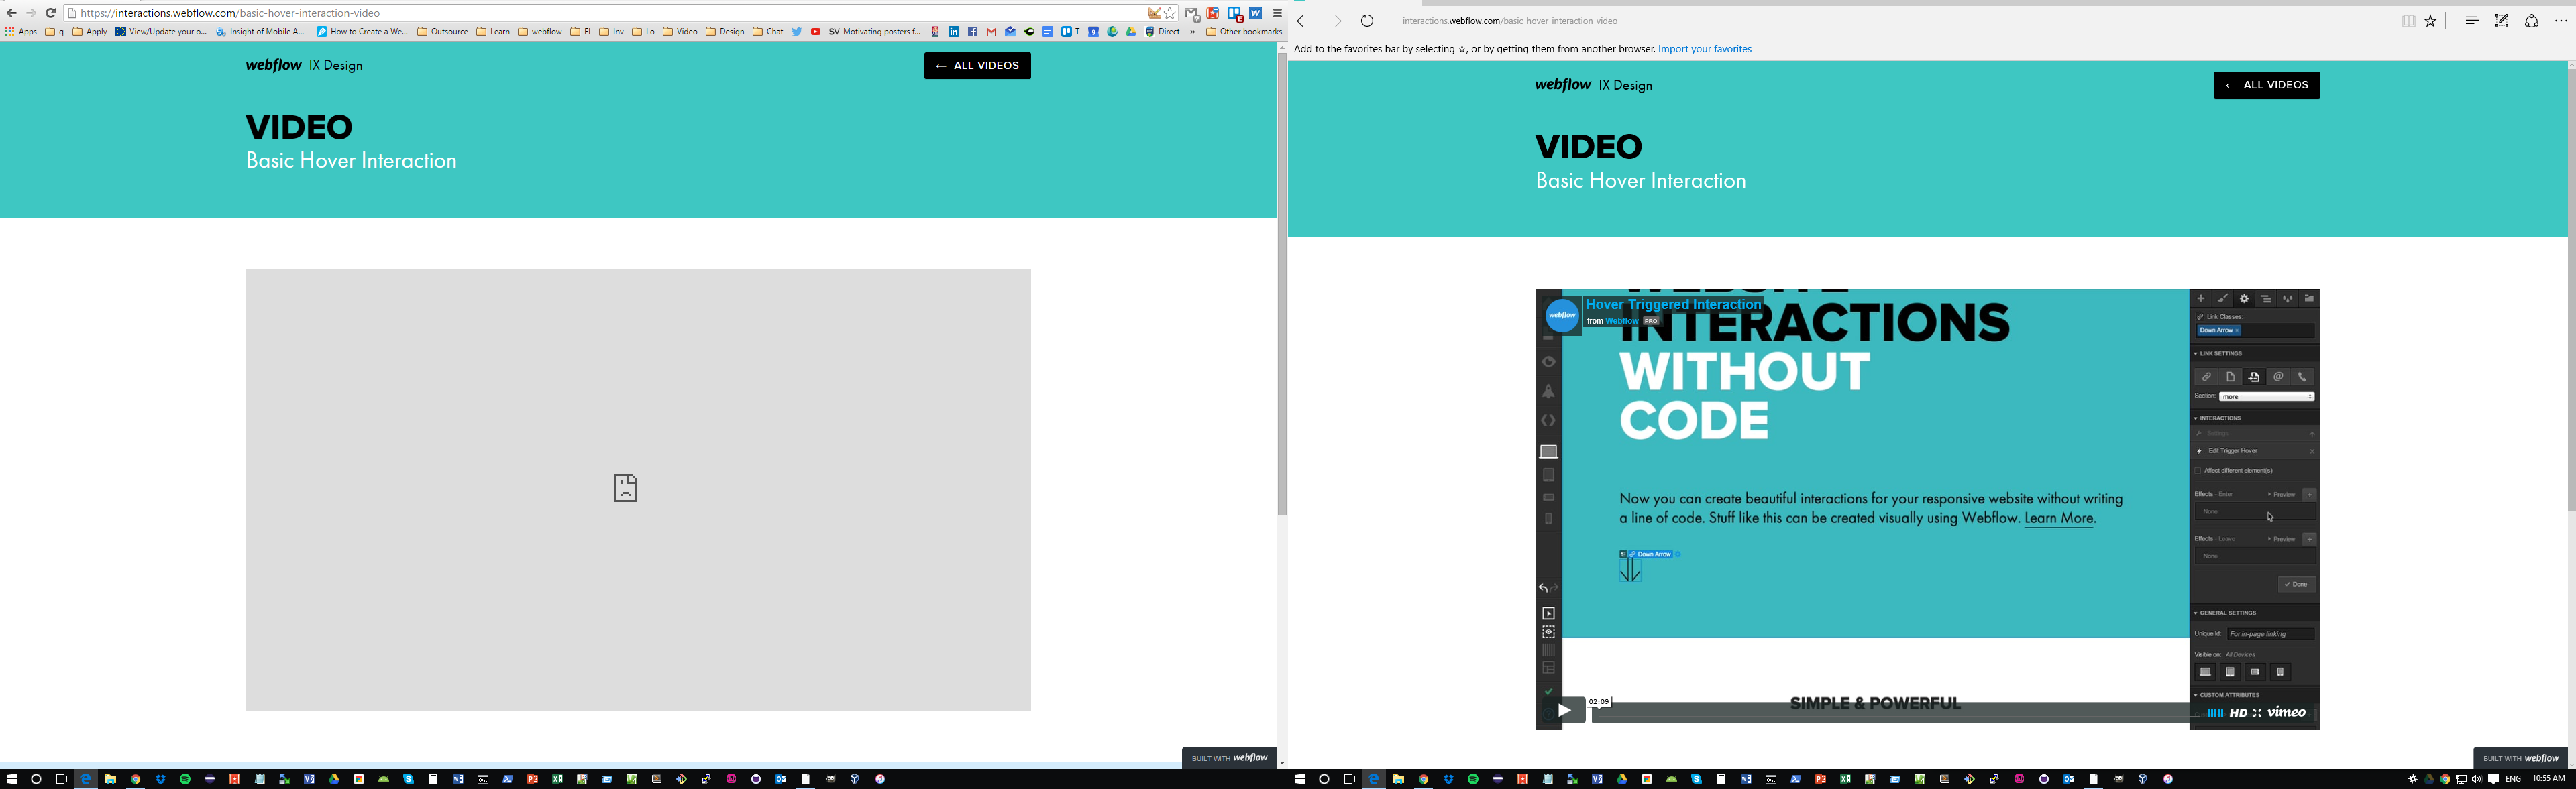This screenshot has width=2576, height=789.
Task: Open the Direct bookmark
Action: click(x=1163, y=32)
